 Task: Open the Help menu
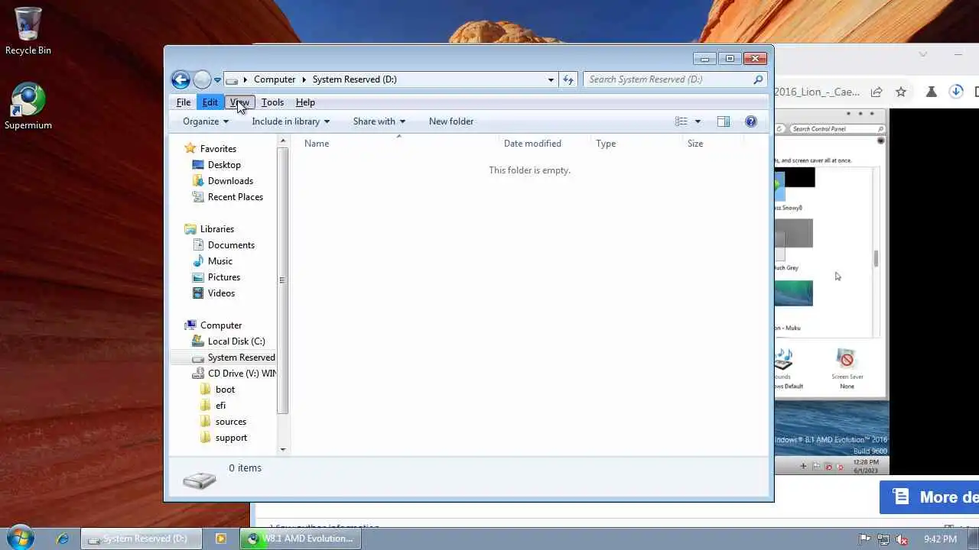(305, 102)
